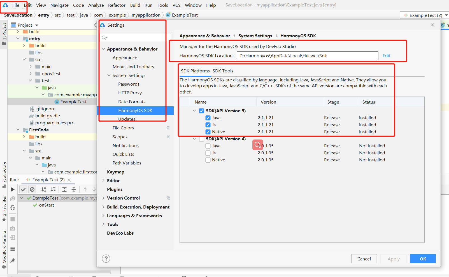Open the Refactor menu
This screenshot has height=277, width=449.
117,5
